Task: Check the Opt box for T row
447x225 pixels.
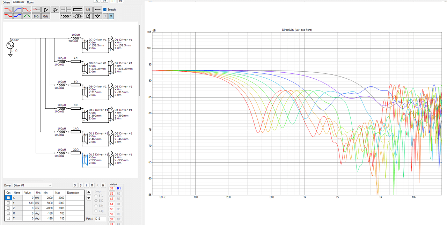Action: click(x=8, y=218)
